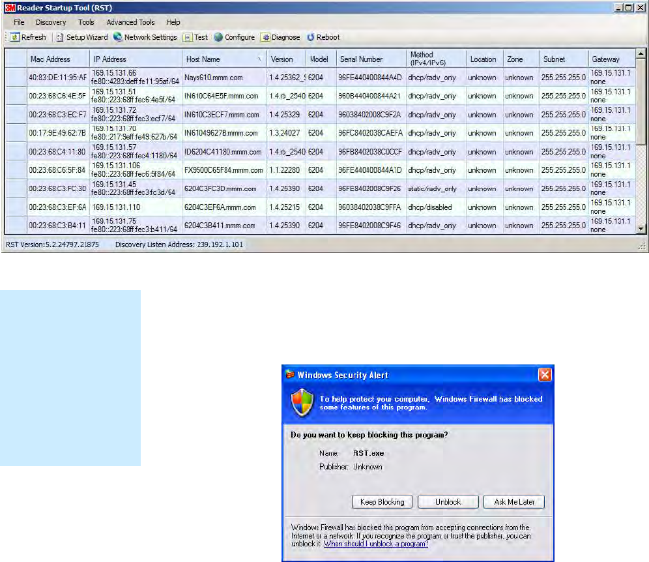649x562 pixels.
Task: Click the static/radv_only method cell
Action: coord(432,188)
